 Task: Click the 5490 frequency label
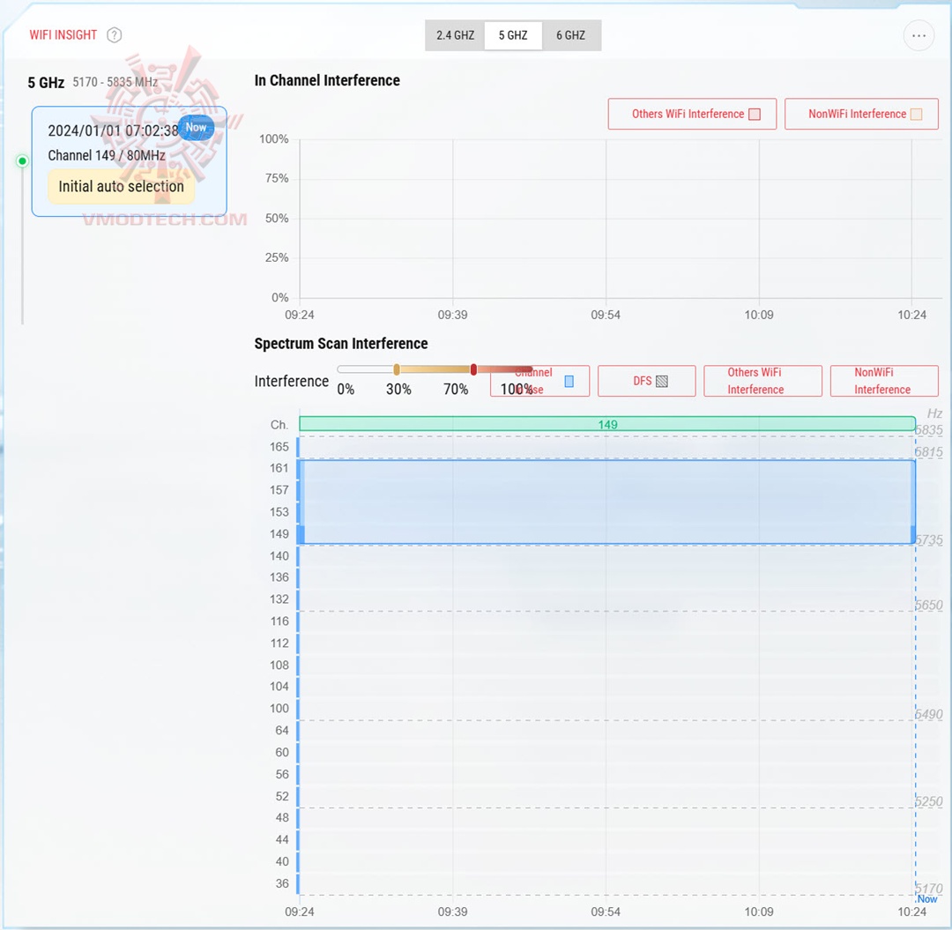coord(929,714)
